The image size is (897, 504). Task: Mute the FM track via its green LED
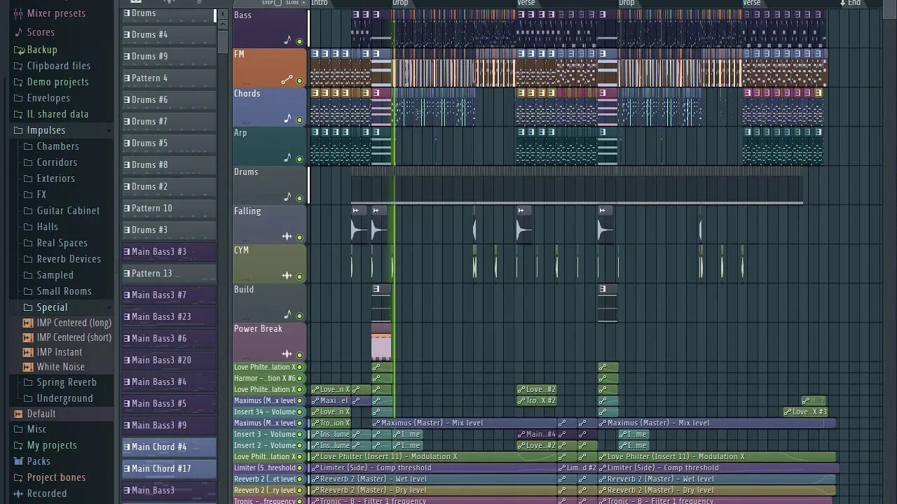299,80
